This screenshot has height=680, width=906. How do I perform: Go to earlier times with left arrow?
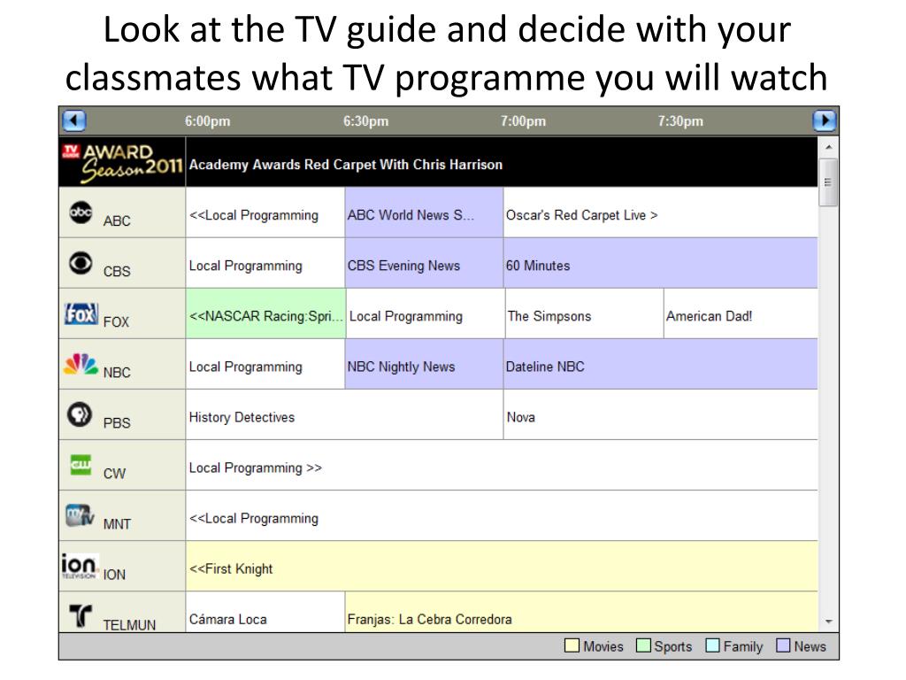click(x=74, y=120)
